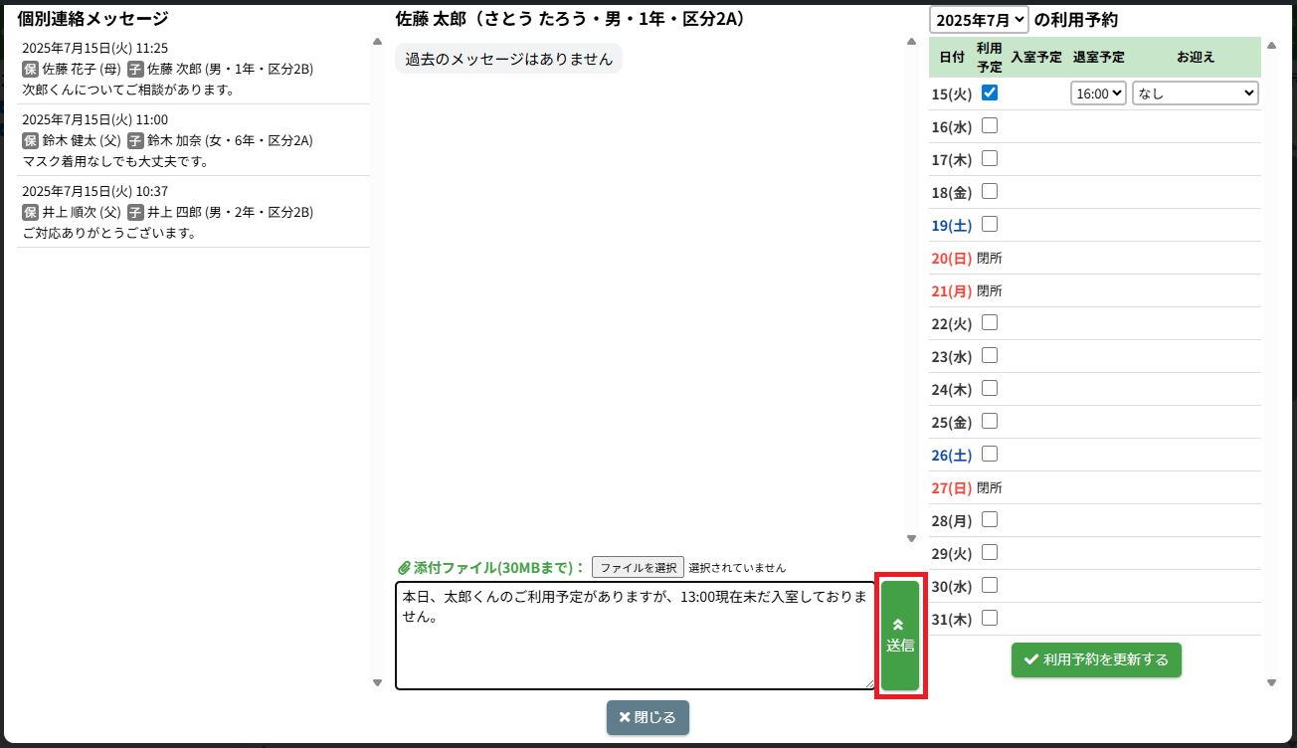This screenshot has width=1297, height=748.
Task: Click the paperclip attachment icon
Action: click(x=404, y=568)
